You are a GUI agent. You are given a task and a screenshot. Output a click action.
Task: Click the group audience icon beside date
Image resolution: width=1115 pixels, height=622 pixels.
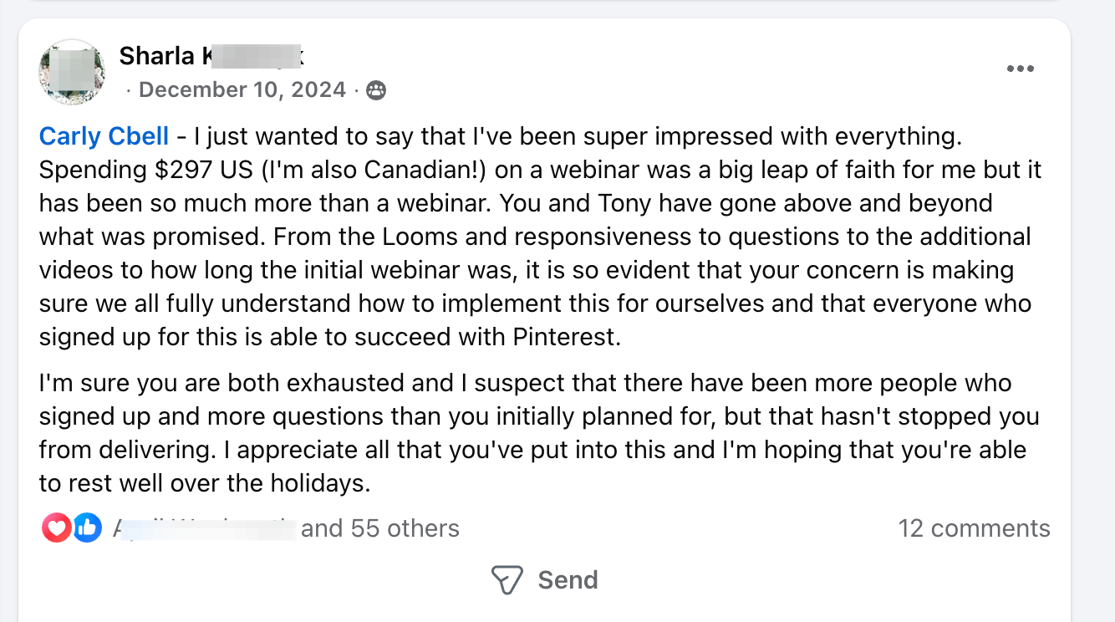[376, 90]
